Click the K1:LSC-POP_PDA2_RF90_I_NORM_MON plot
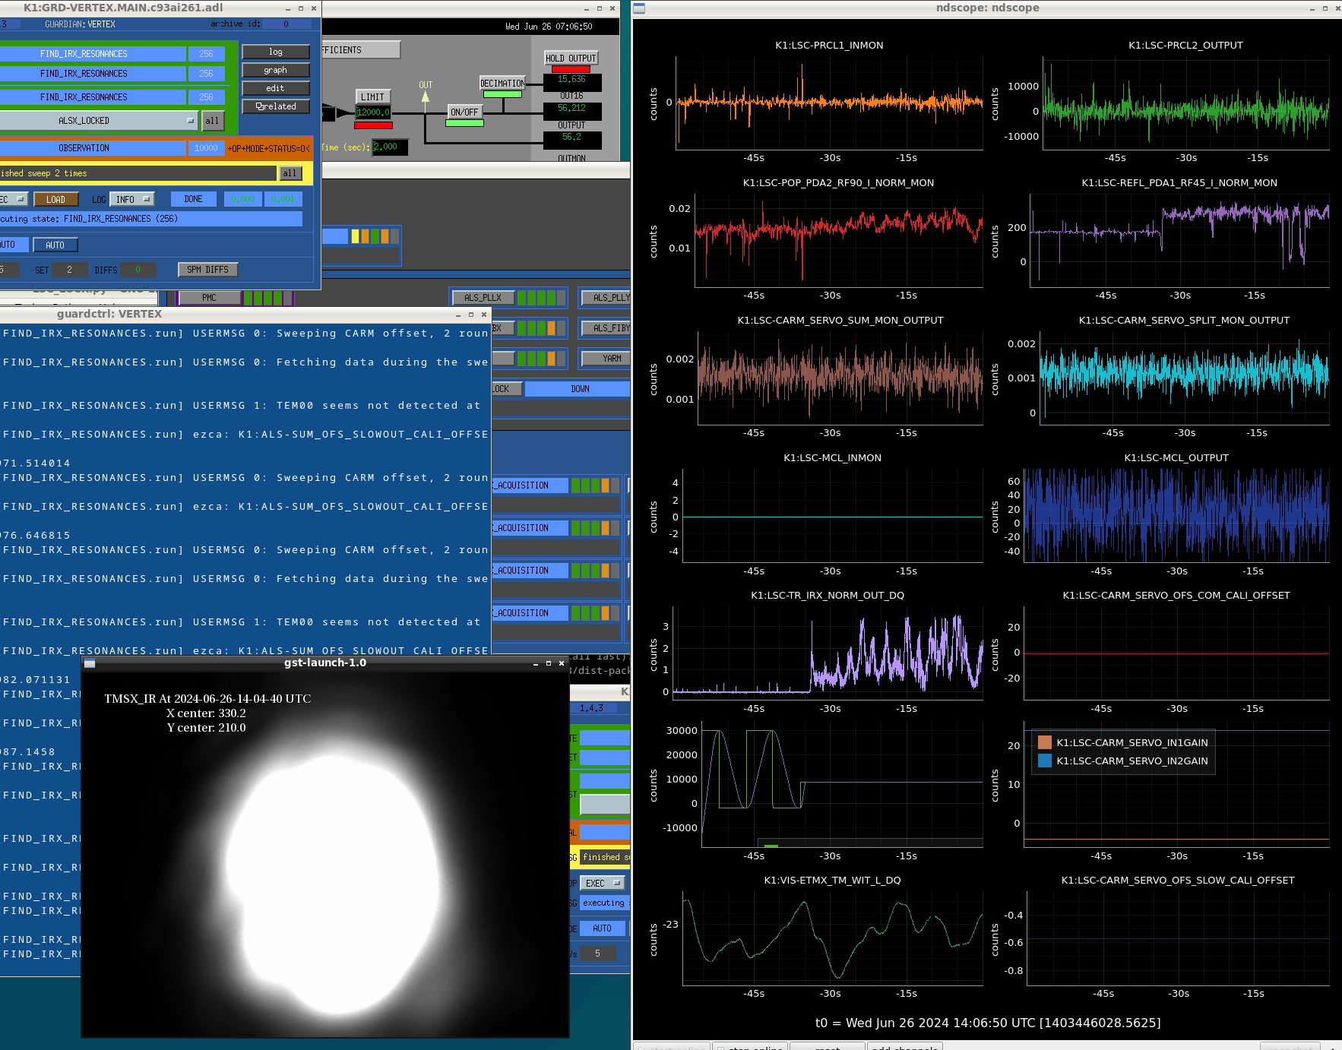Screen dimensions: 1342x1050 [x=838, y=240]
